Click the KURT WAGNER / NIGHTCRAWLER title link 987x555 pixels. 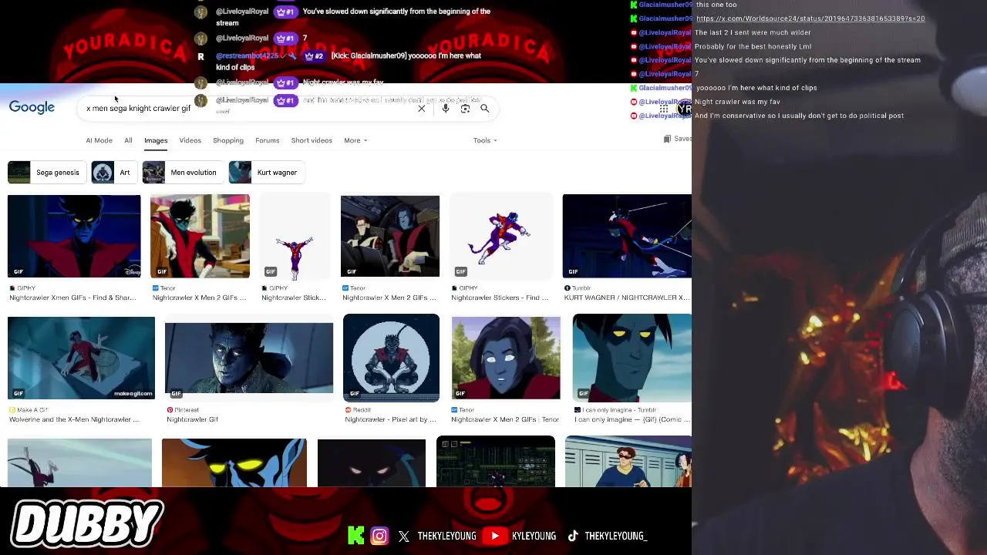coord(626,298)
